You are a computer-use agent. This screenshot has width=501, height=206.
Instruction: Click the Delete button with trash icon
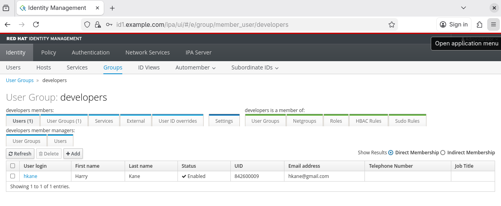(x=49, y=154)
